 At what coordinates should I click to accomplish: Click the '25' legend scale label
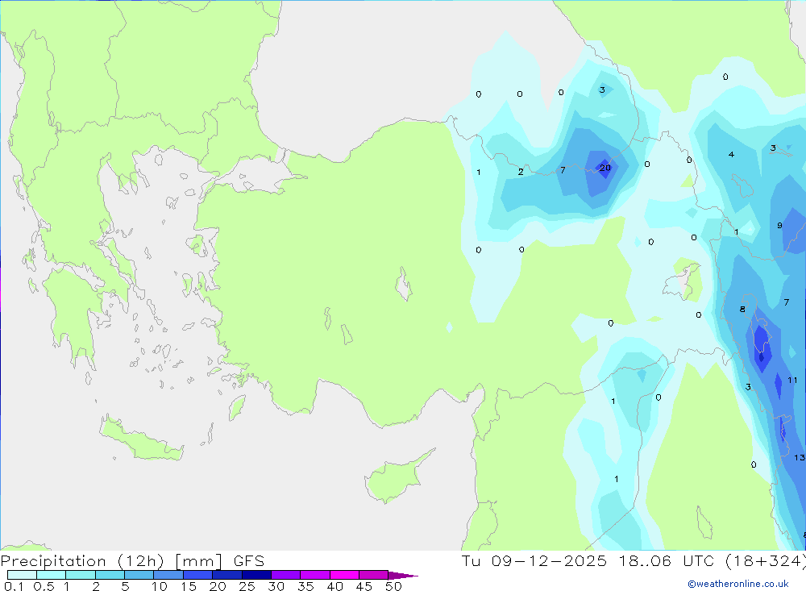[247, 586]
